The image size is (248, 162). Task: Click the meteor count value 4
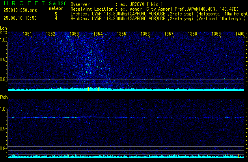click(x=56, y=18)
